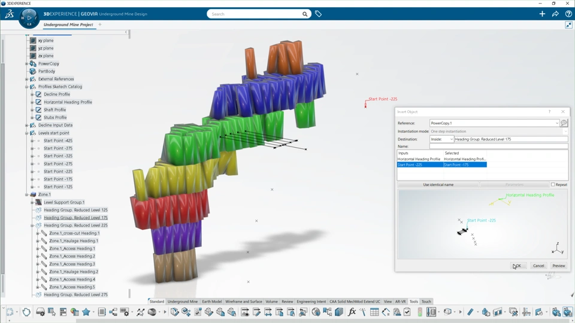575x323 pixels.
Task: Switch to the Underground Mine tab
Action: click(183, 301)
